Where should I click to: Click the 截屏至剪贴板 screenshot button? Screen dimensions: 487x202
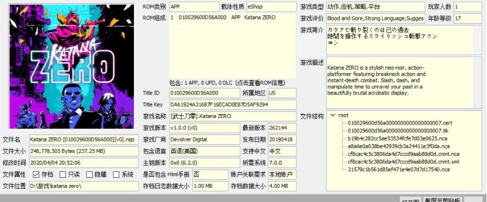(443, 200)
